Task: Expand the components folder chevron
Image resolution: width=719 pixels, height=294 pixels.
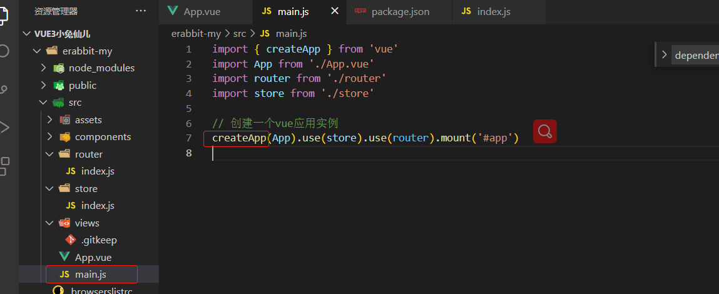Action: [50, 137]
